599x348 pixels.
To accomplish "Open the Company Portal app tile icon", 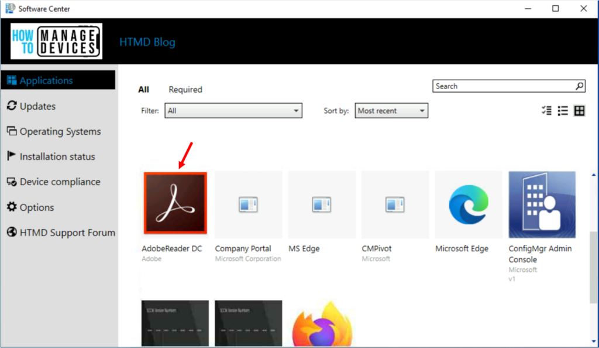I will pyautogui.click(x=248, y=204).
